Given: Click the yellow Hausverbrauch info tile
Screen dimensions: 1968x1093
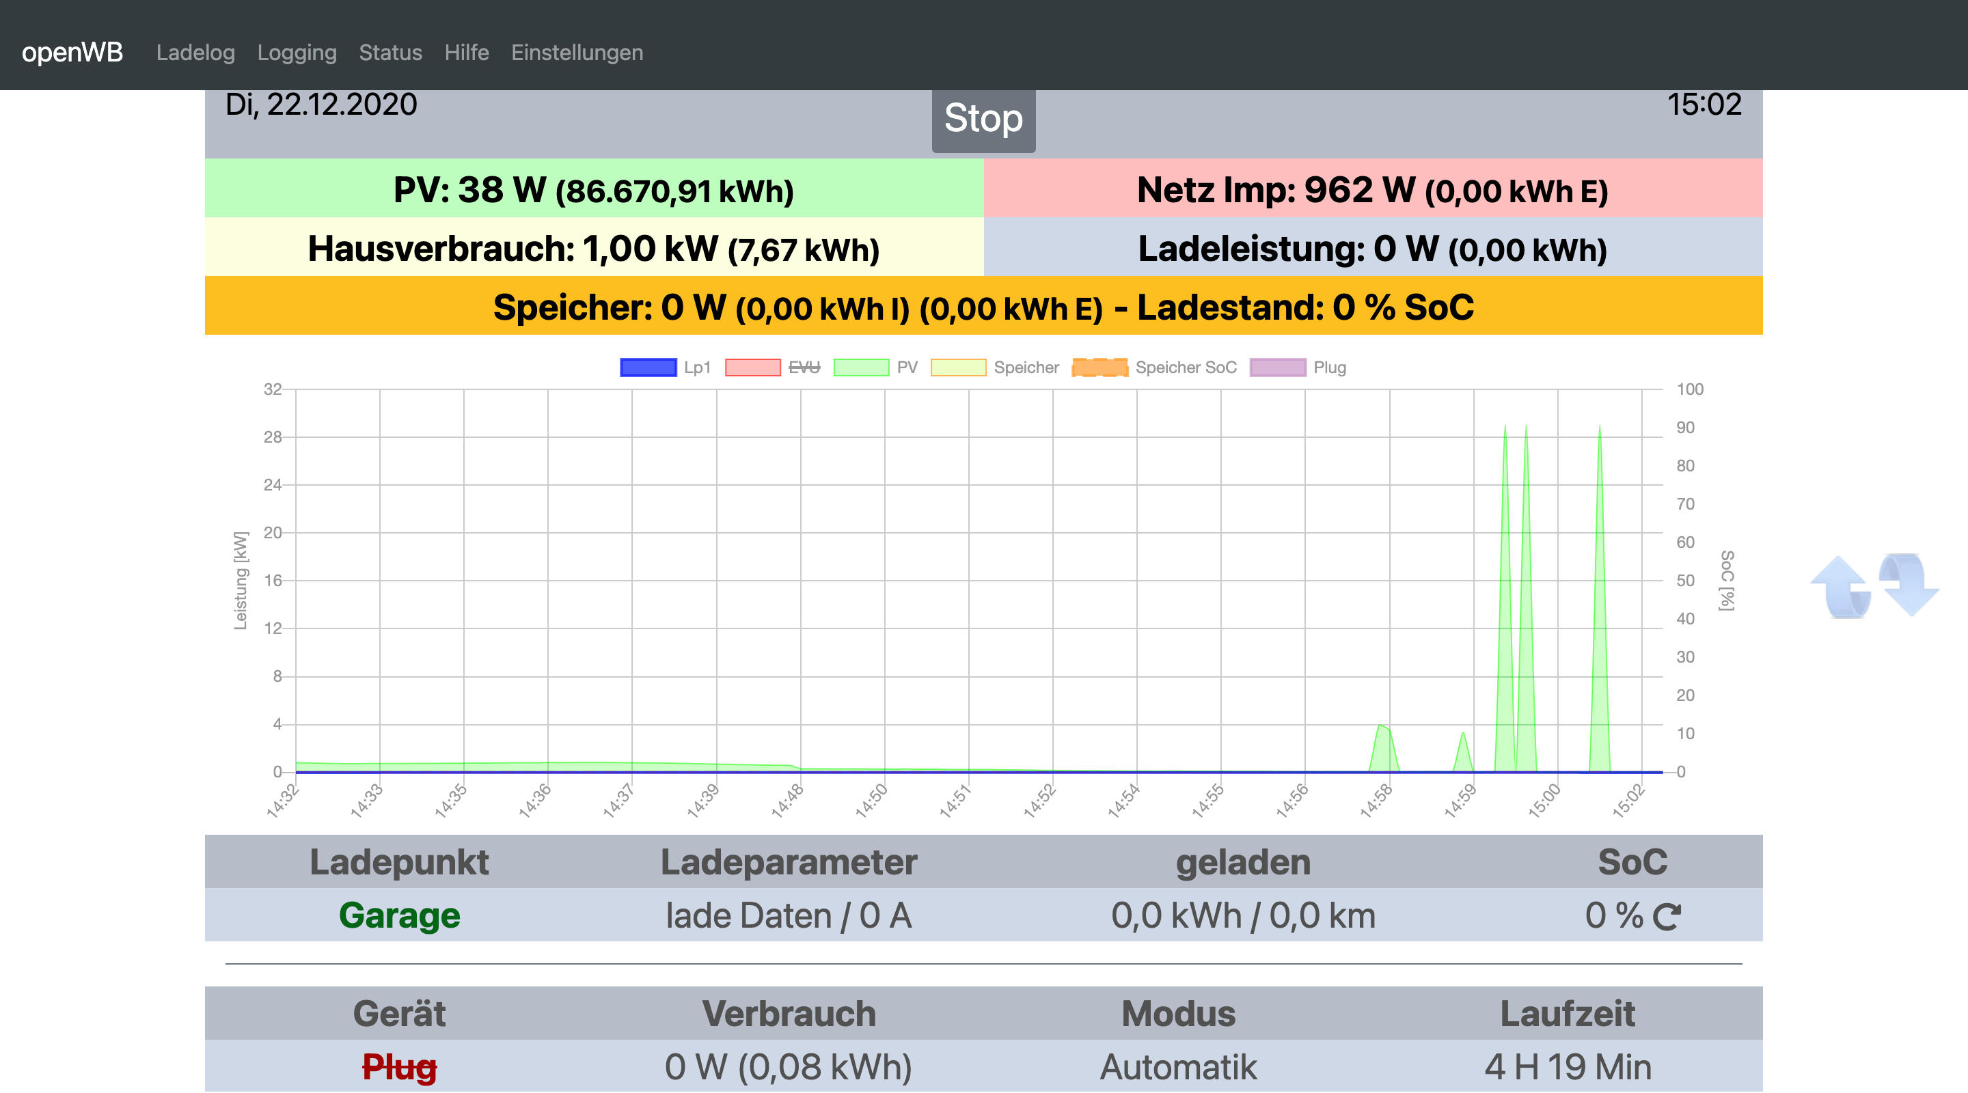Looking at the screenshot, I should pos(594,248).
